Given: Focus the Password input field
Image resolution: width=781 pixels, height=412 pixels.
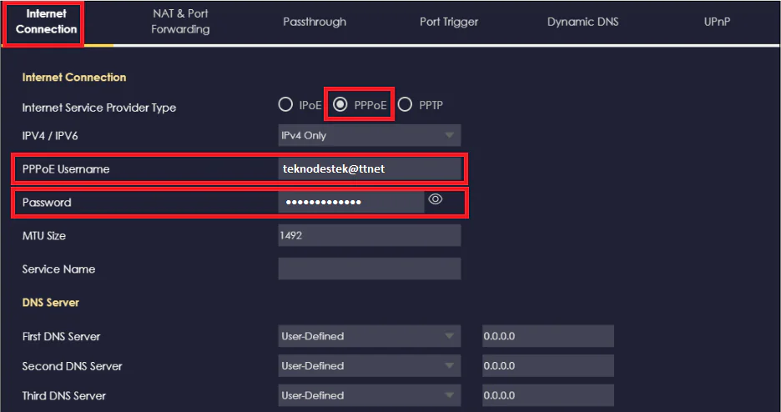Looking at the screenshot, I should point(350,202).
